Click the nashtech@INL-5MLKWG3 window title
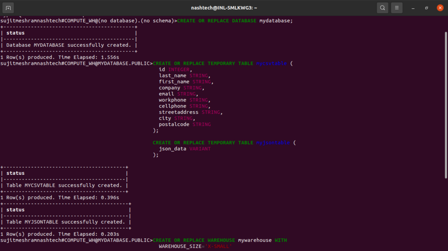This screenshot has height=251, width=448. 224,7
